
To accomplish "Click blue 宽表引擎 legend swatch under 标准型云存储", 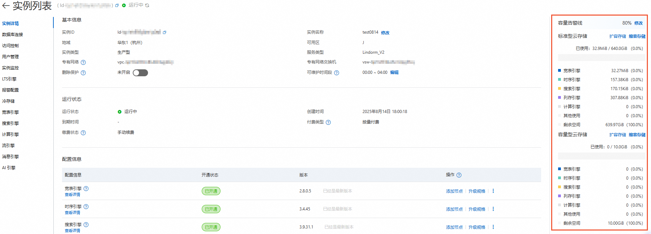I will [559, 70].
